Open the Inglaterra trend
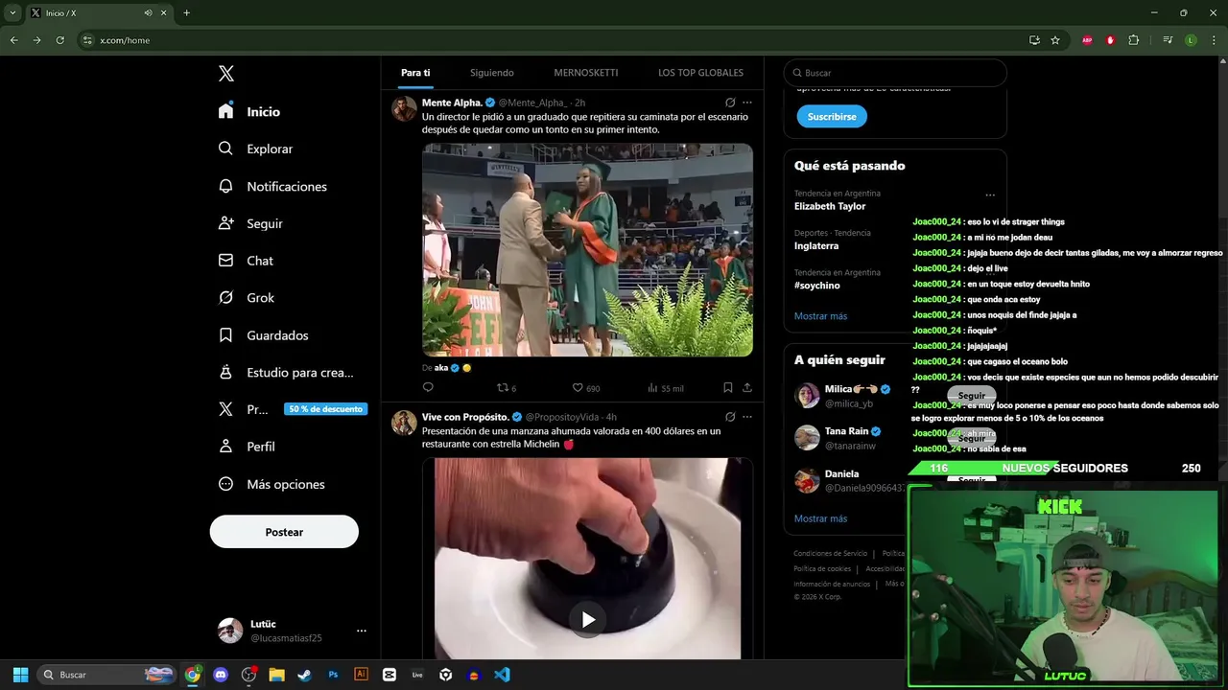Screen dimensions: 1228x690 point(816,246)
